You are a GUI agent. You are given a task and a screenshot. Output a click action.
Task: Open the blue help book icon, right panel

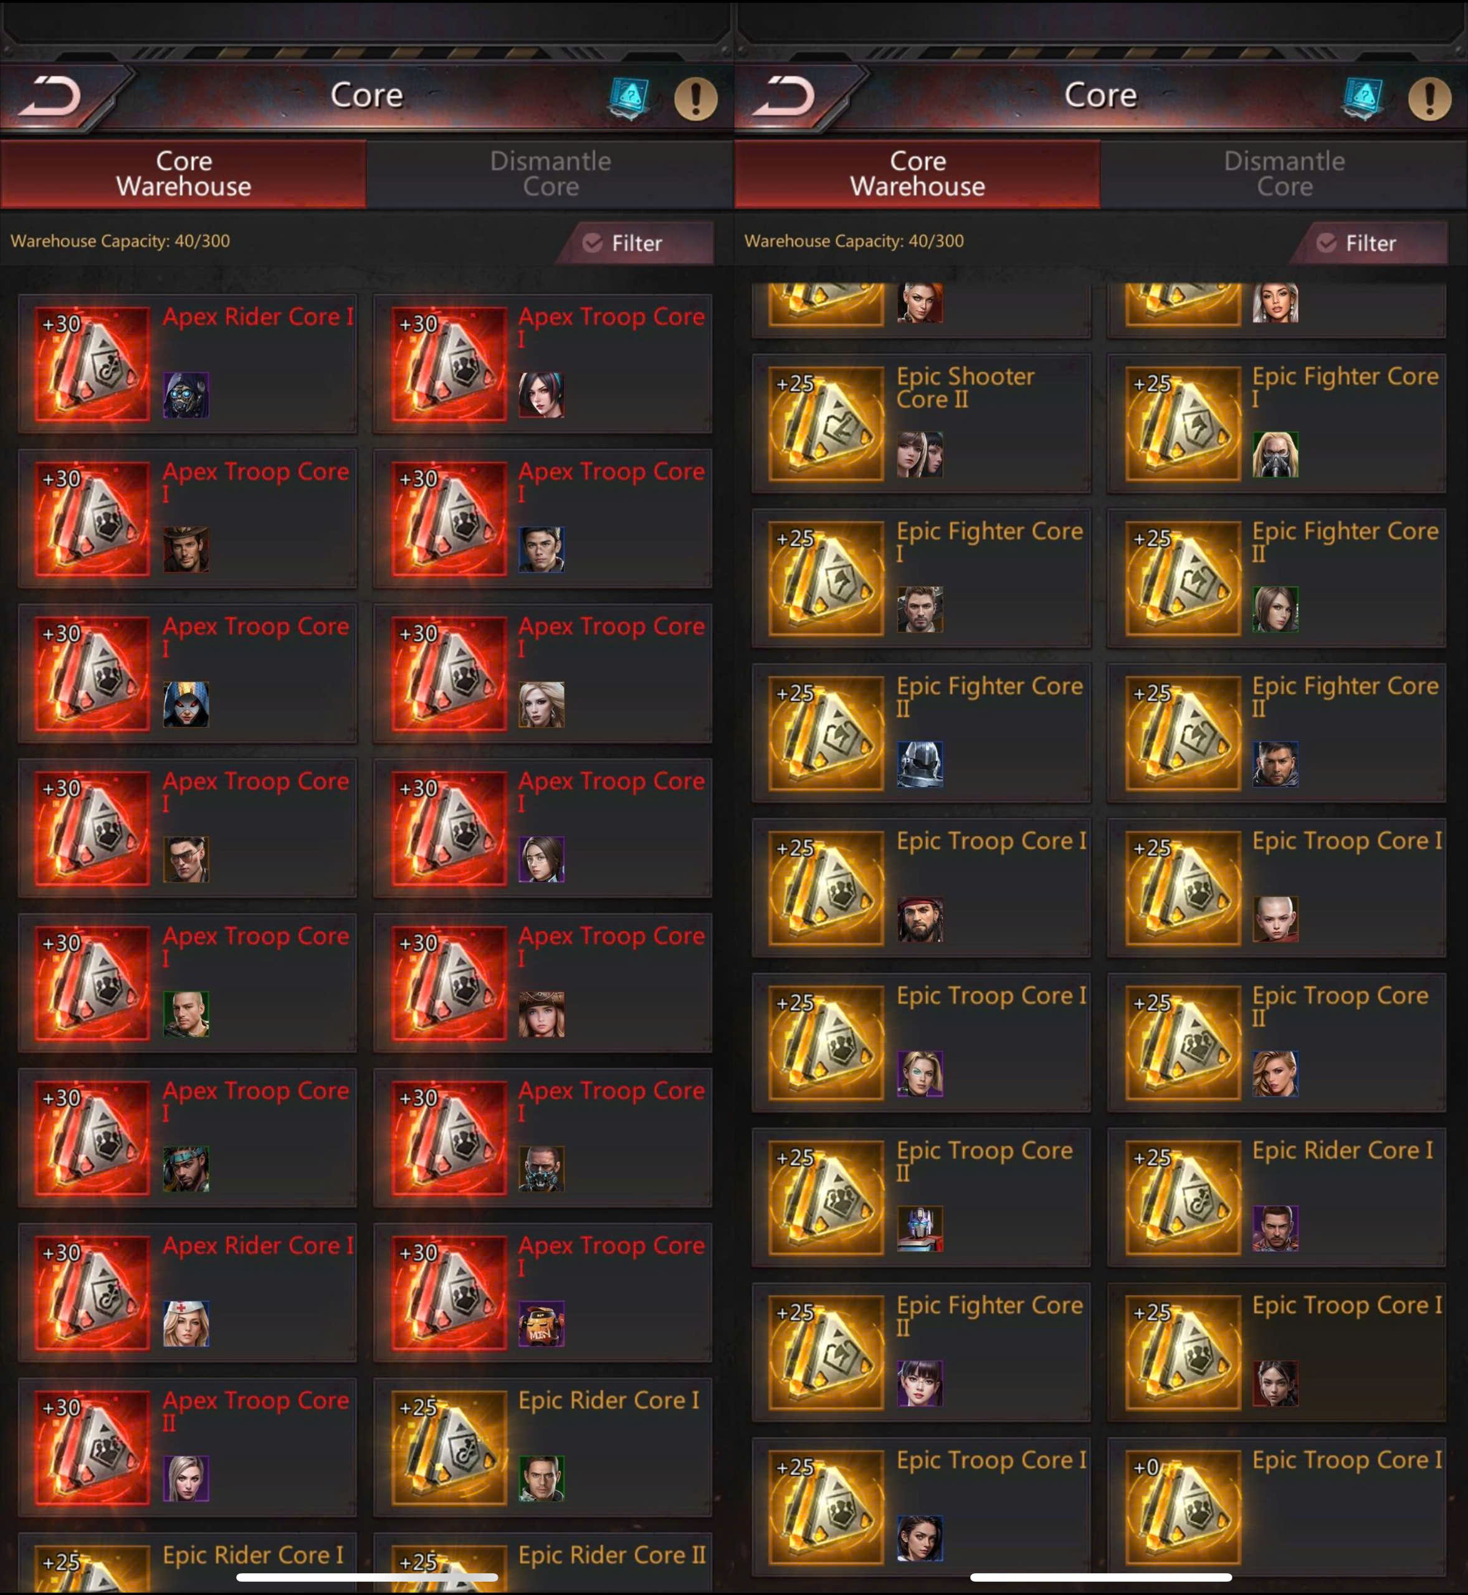[1363, 98]
